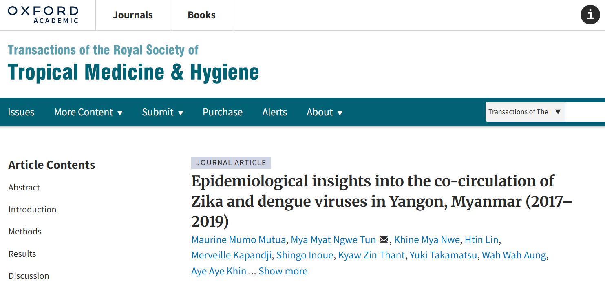
Task: Open the information icon in top corner
Action: (590, 15)
